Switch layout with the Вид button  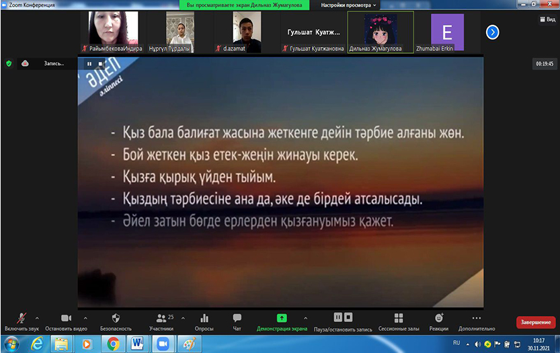pyautogui.click(x=546, y=20)
